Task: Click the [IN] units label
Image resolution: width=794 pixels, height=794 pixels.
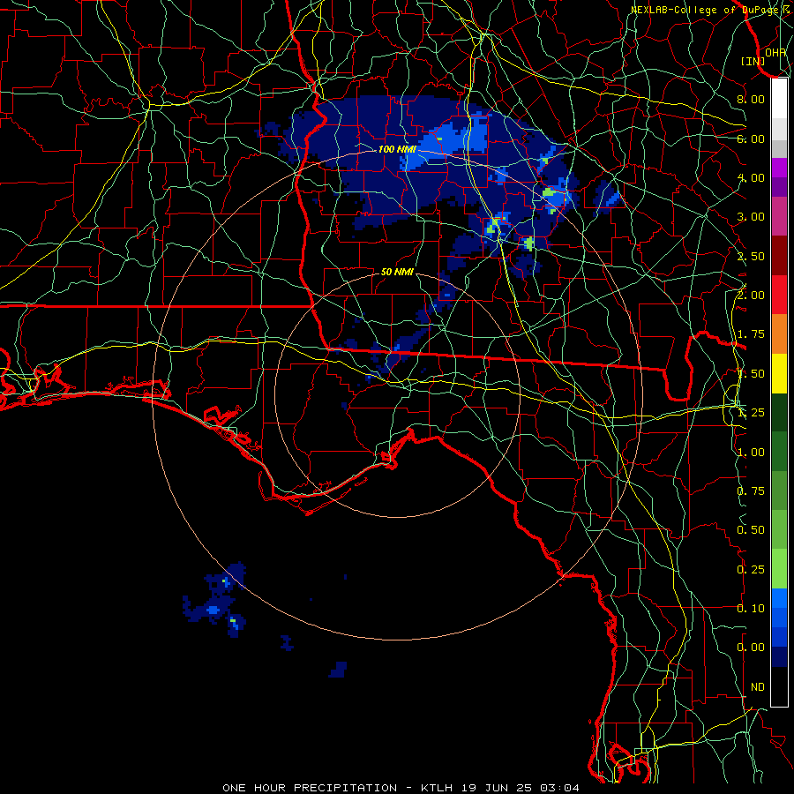Action: tap(753, 61)
